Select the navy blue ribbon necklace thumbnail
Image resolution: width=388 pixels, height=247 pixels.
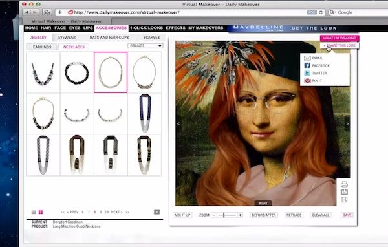144,114
